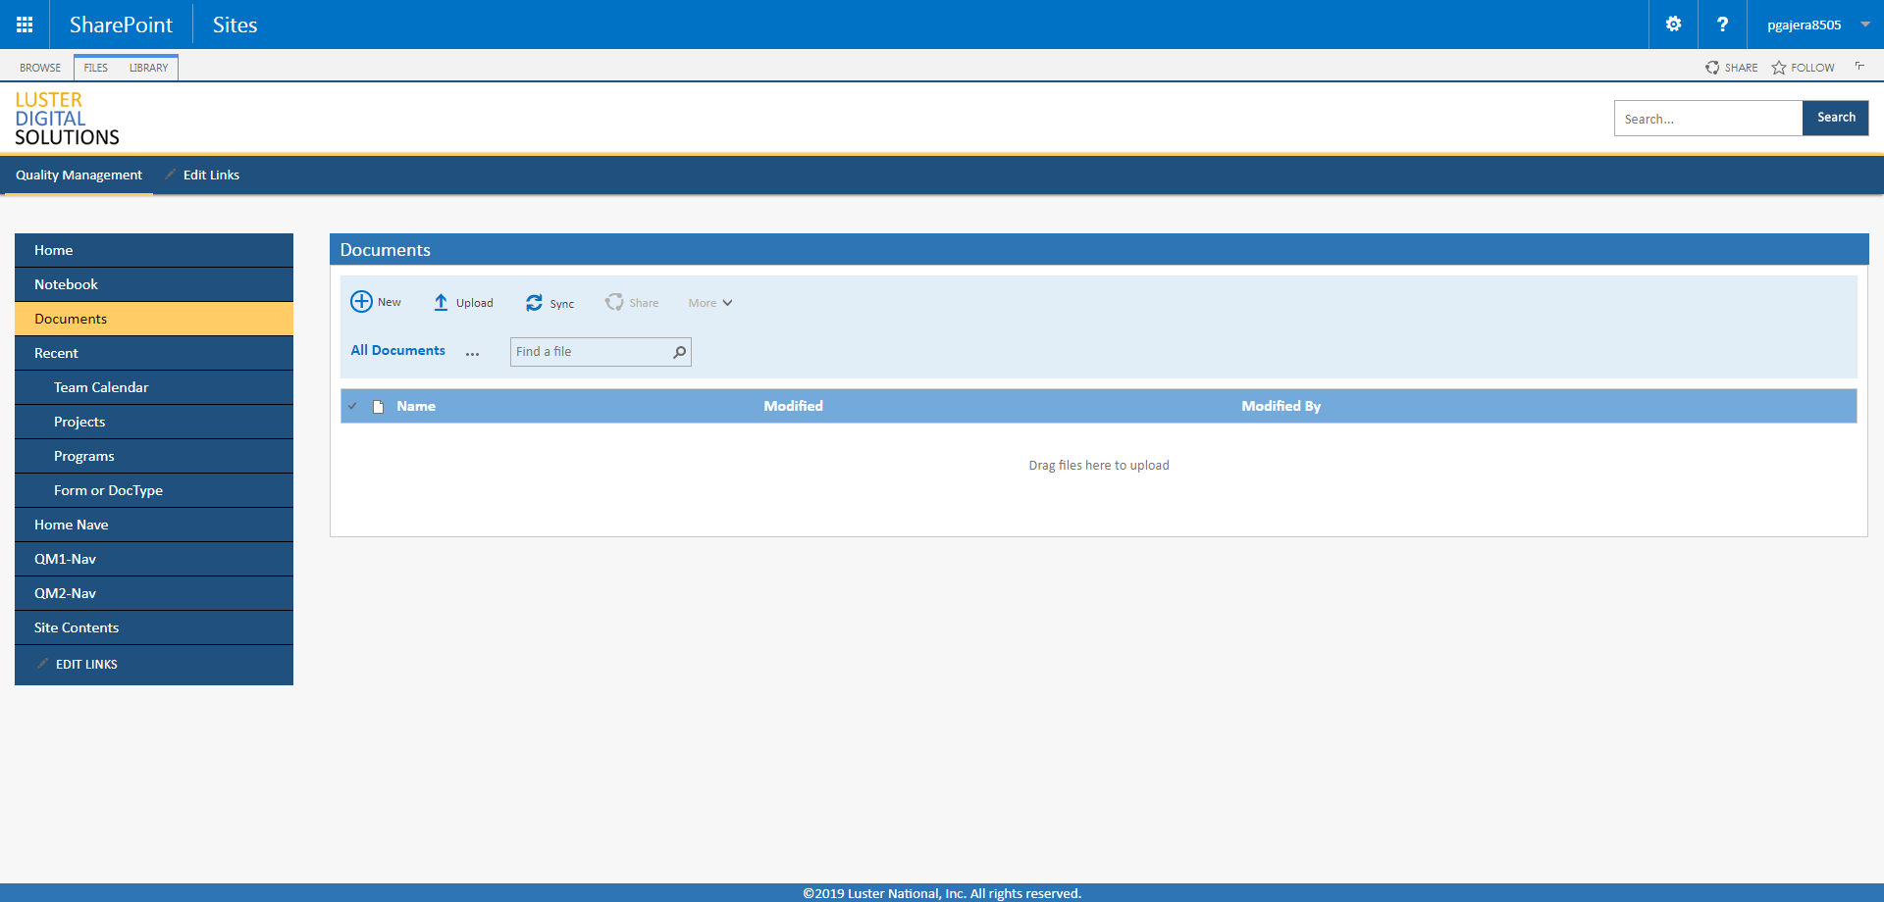Screen dimensions: 1884x902
Task: Click the Sites link in header
Action: pos(235,25)
